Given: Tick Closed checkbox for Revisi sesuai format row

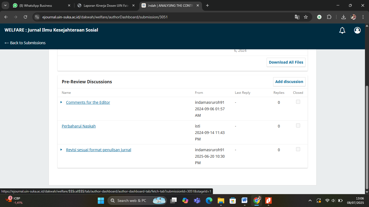Looking at the screenshot, I should [x=298, y=149].
